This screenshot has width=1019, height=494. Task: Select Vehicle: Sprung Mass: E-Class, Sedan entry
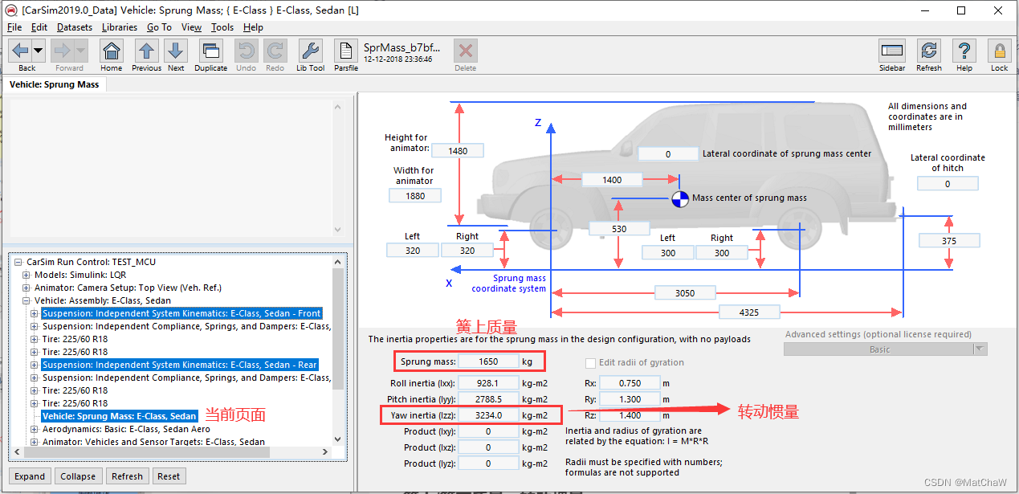click(121, 416)
